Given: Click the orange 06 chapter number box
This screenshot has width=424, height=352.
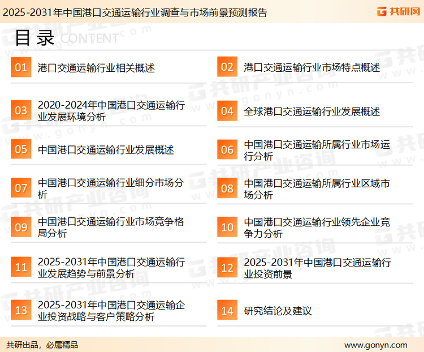Looking at the screenshot, I should (227, 149).
